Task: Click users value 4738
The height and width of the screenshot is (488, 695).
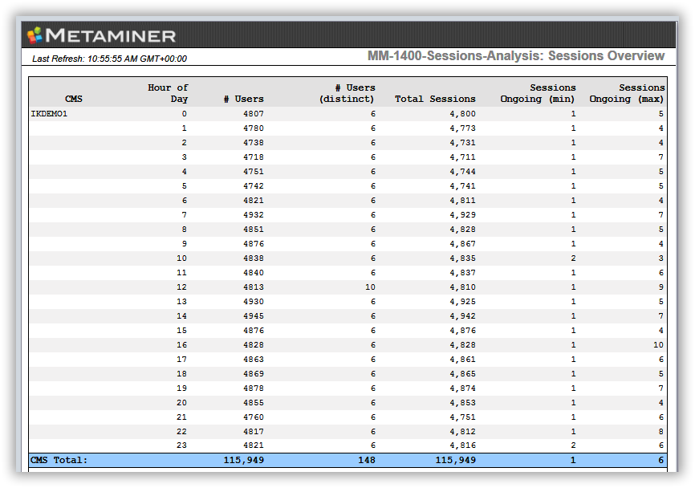Action: tap(254, 143)
